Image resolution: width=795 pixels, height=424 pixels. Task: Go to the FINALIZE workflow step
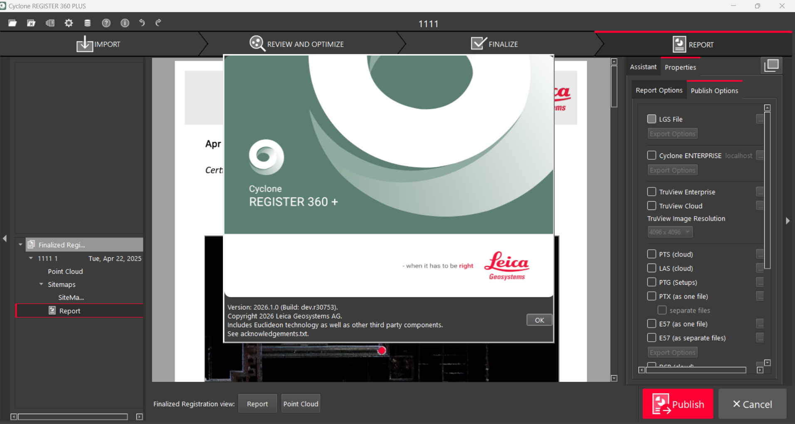coord(495,44)
